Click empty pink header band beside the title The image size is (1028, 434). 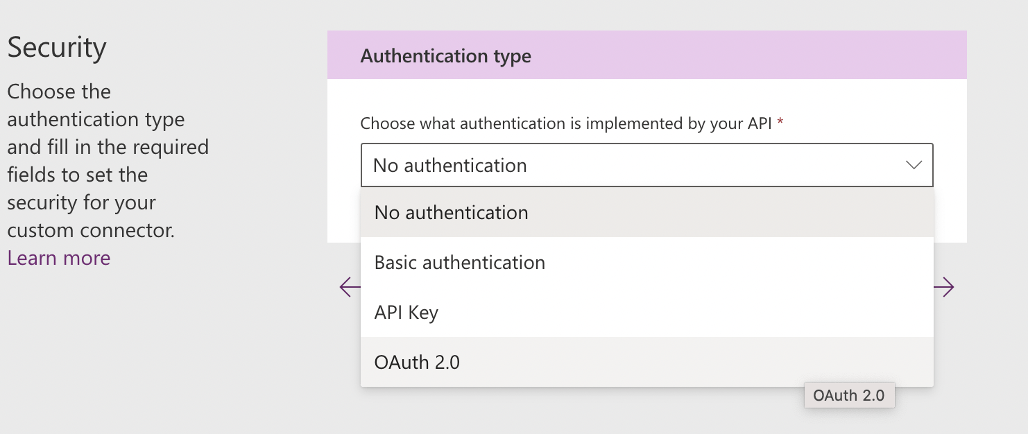[749, 55]
